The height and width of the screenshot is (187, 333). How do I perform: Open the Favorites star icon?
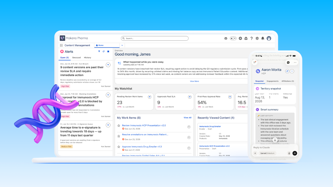pyautogui.click(x=232, y=39)
